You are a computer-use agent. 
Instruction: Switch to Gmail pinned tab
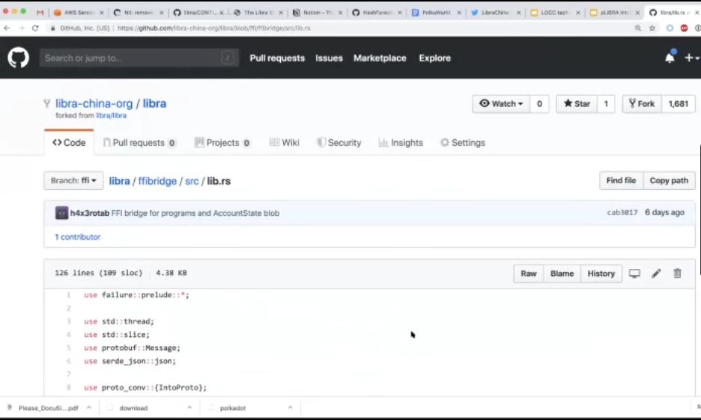click(40, 13)
